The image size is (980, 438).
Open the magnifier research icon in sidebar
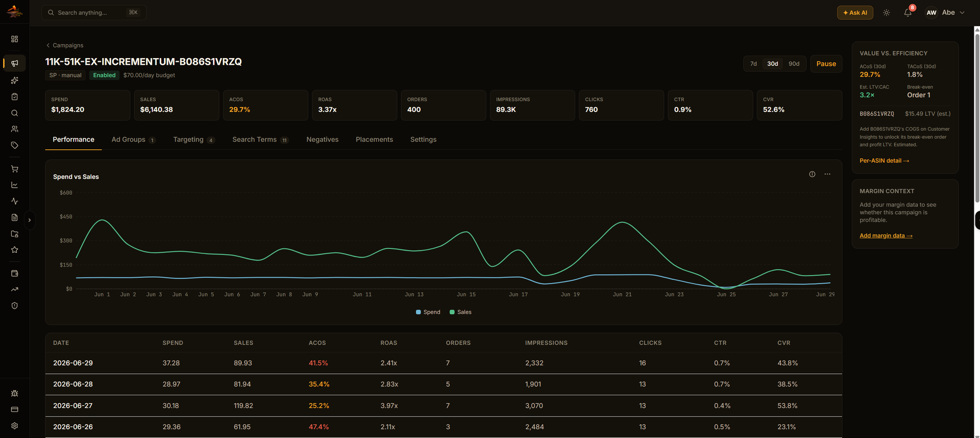point(14,113)
